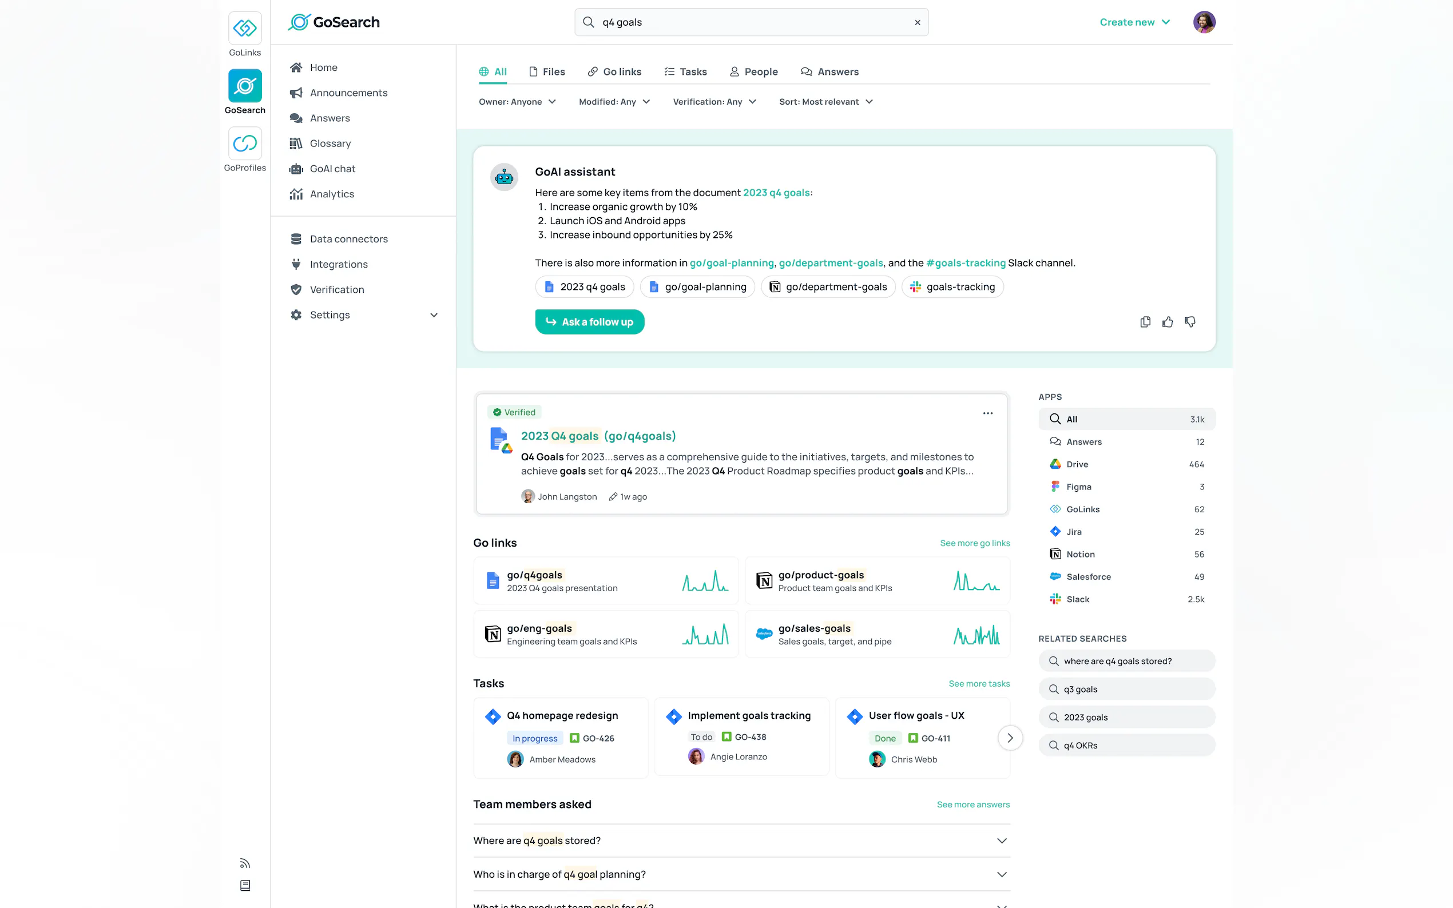The image size is (1453, 908).
Task: Open the three-dot menu on verified result
Action: click(987, 413)
